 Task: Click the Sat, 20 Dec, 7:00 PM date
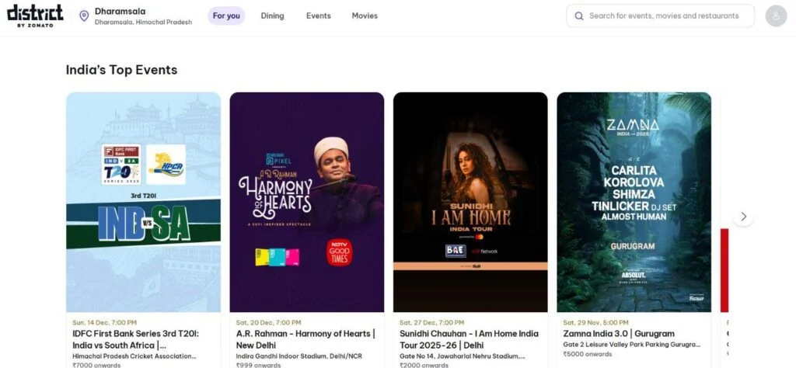coord(268,322)
